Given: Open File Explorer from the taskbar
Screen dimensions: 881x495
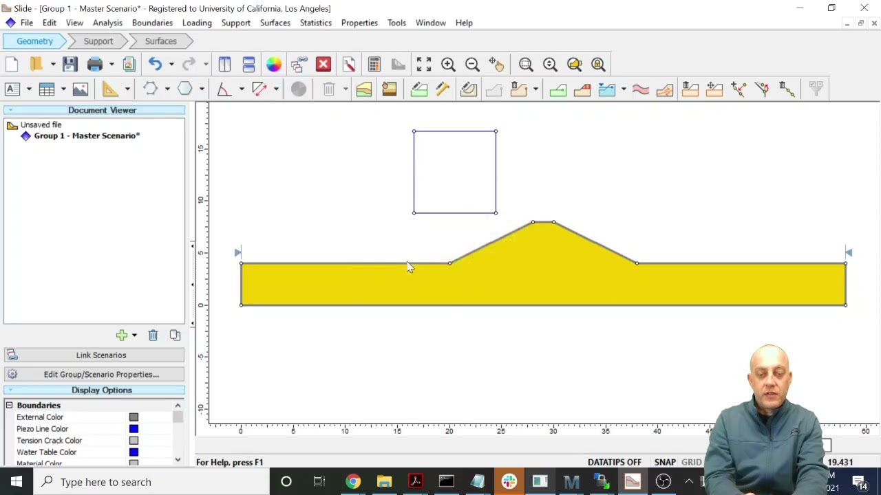Looking at the screenshot, I should (x=384, y=482).
